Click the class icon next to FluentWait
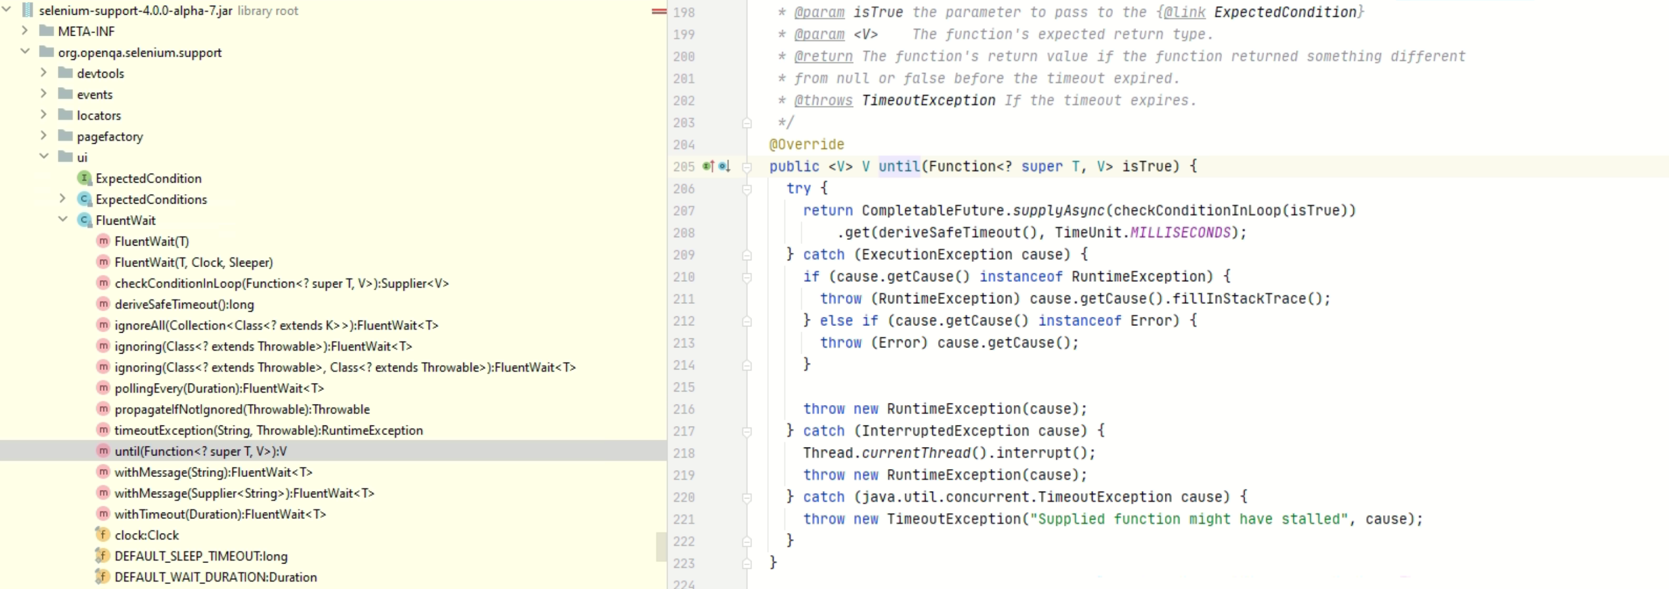The image size is (1669, 589). coord(84,220)
